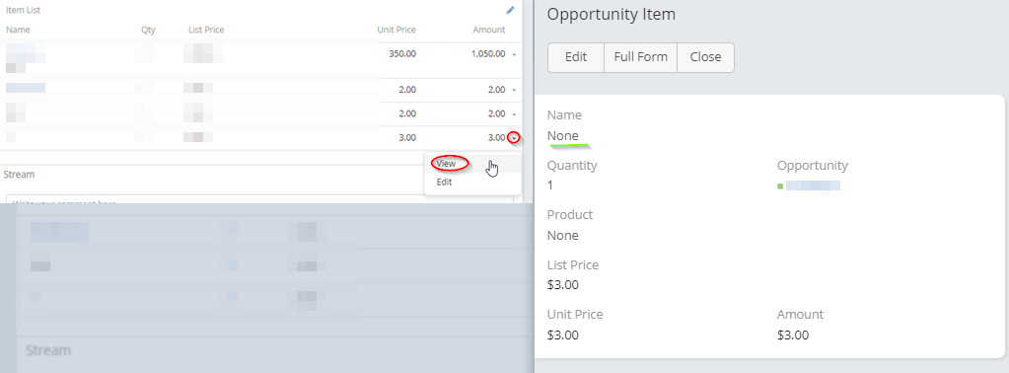Click the Edit button in Opportunity Item
Viewport: 1009px width, 373px height.
576,57
